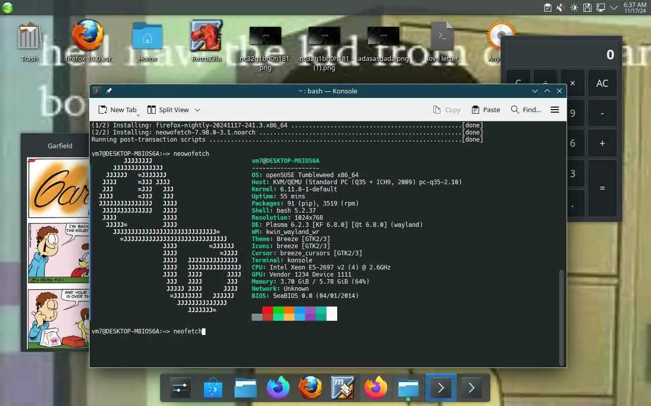The height and width of the screenshot is (406, 651).
Task: Open the love letter script icon
Action: click(x=442, y=41)
